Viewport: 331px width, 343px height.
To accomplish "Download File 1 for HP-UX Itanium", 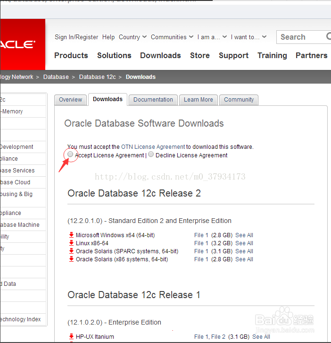I will click(201, 337).
